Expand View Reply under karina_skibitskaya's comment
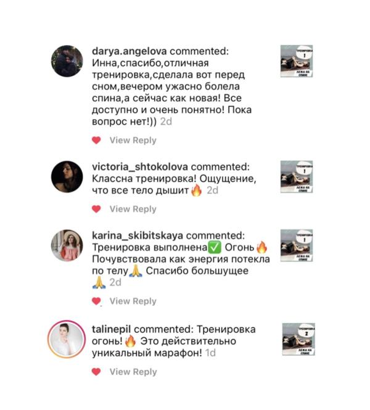 tap(133, 301)
